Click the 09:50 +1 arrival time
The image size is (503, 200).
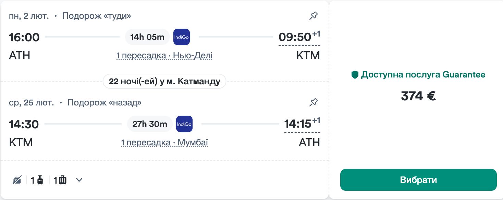(295, 37)
